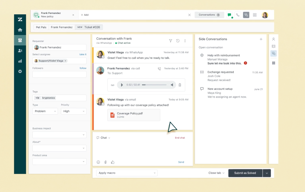Click Violet Viega avatar on WhatsApp message
Viewport: 305px width, 192px height.
pos(100,54)
